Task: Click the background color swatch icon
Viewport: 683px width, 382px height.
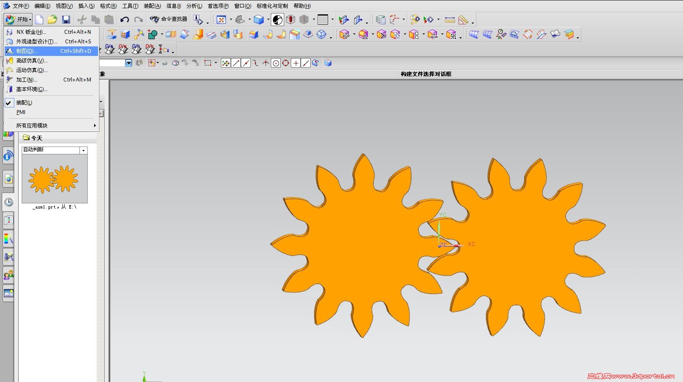Action: pyautogui.click(x=323, y=20)
